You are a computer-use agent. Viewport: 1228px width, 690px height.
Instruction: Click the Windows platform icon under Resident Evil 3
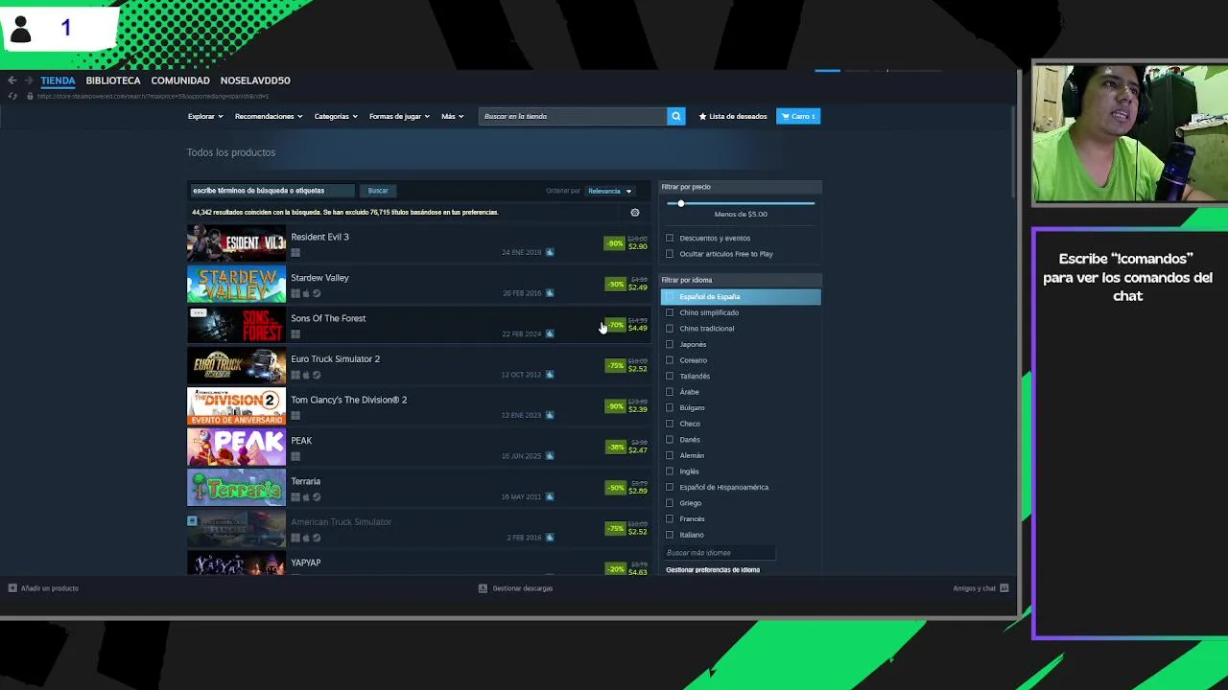click(295, 253)
